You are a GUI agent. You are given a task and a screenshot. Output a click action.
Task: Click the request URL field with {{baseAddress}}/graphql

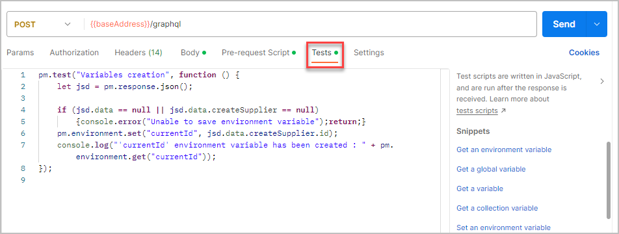[309, 24]
